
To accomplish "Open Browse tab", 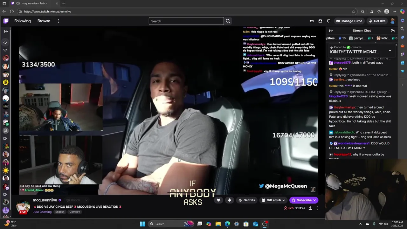I will (44, 21).
